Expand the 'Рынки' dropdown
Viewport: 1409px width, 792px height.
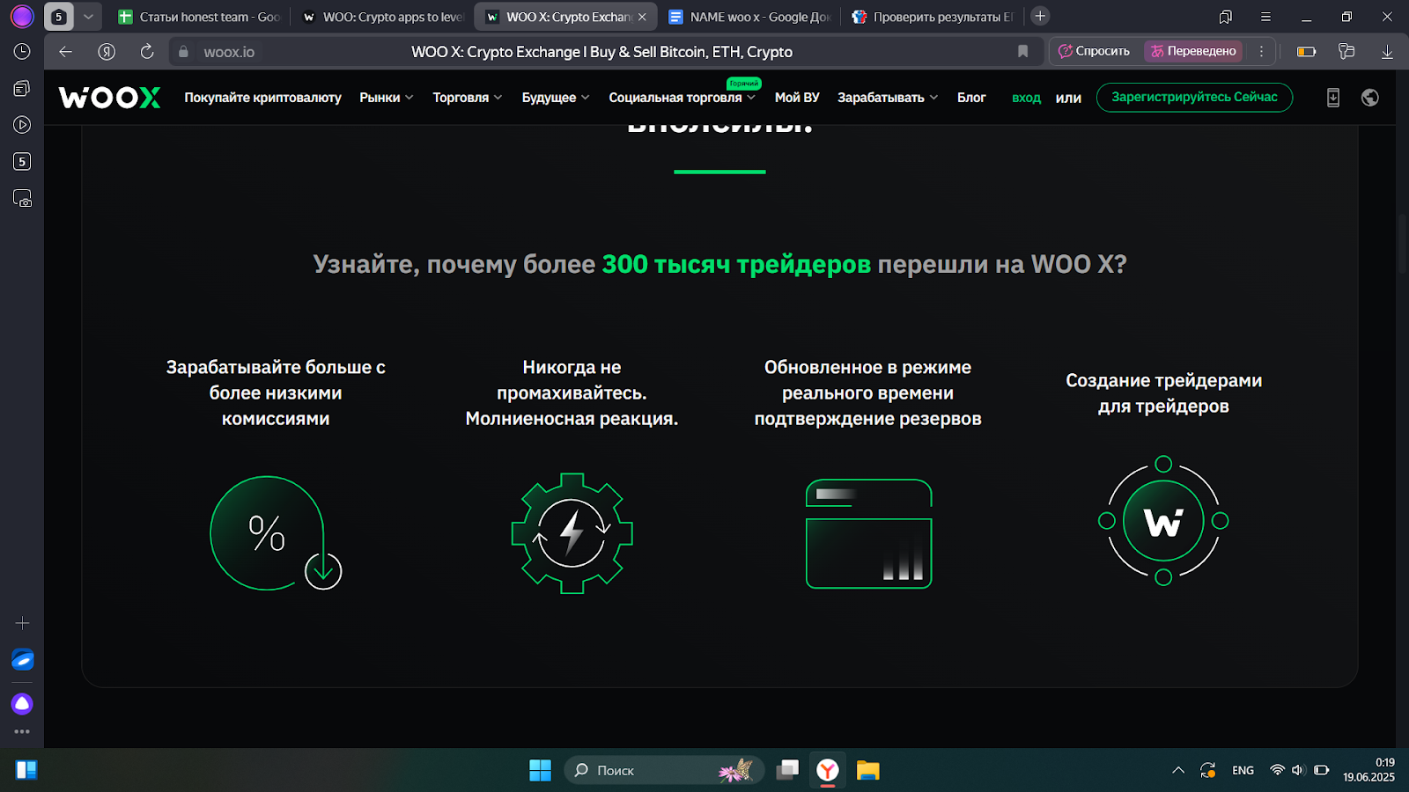(x=387, y=98)
